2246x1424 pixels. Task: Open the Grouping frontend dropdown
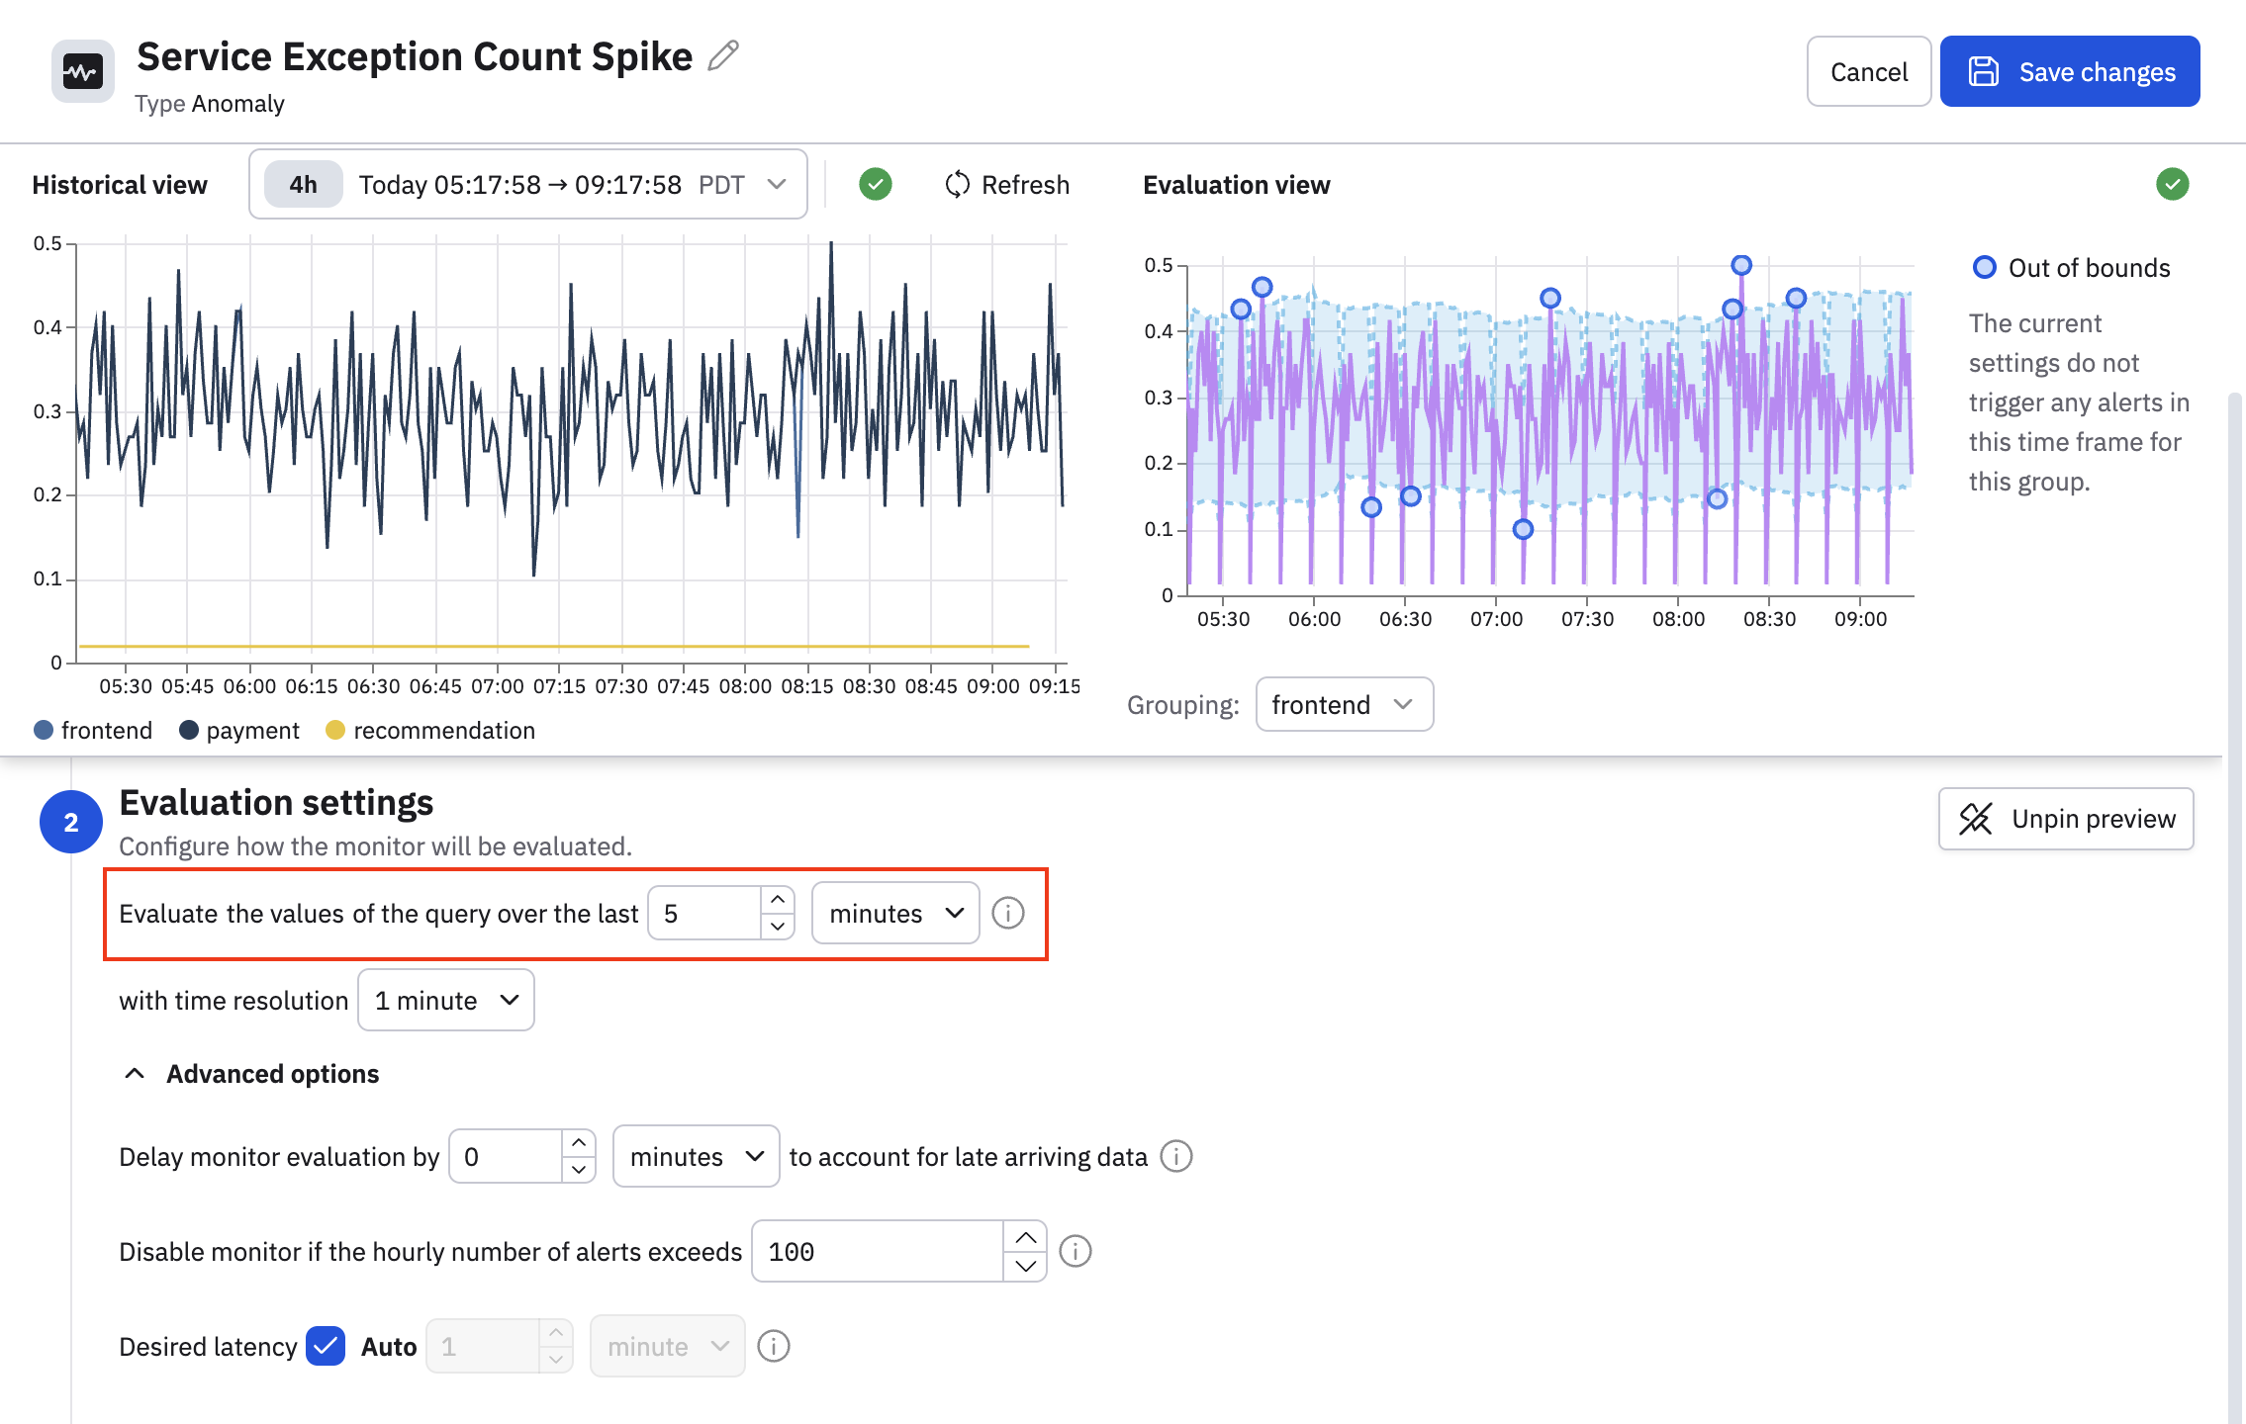pos(1343,704)
